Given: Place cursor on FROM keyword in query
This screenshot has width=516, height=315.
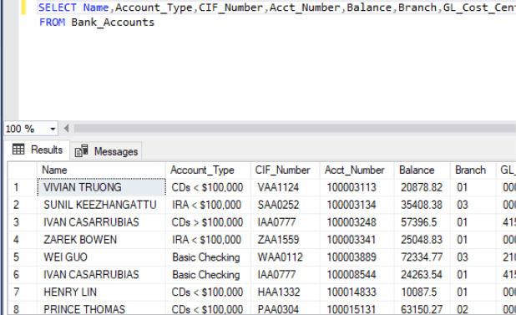Looking at the screenshot, I should click(52, 23).
